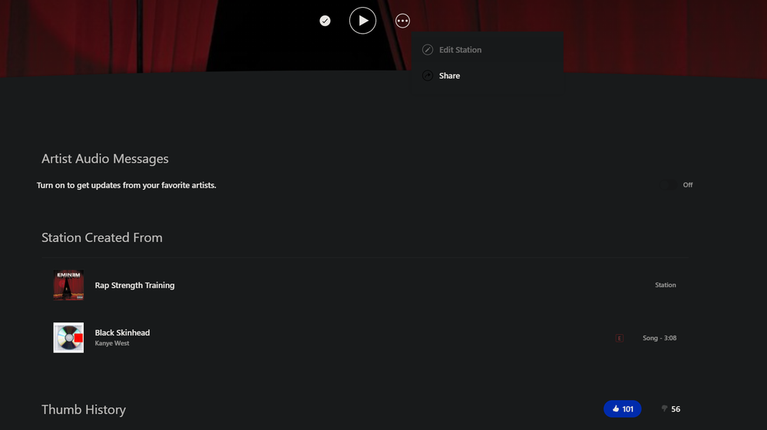Viewport: 767px width, 430px height.
Task: Click the pencil icon beside Edit Station
Action: [428, 50]
